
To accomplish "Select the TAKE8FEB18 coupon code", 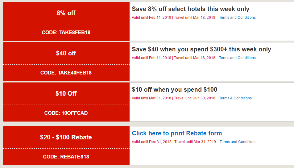I will tap(66, 32).
